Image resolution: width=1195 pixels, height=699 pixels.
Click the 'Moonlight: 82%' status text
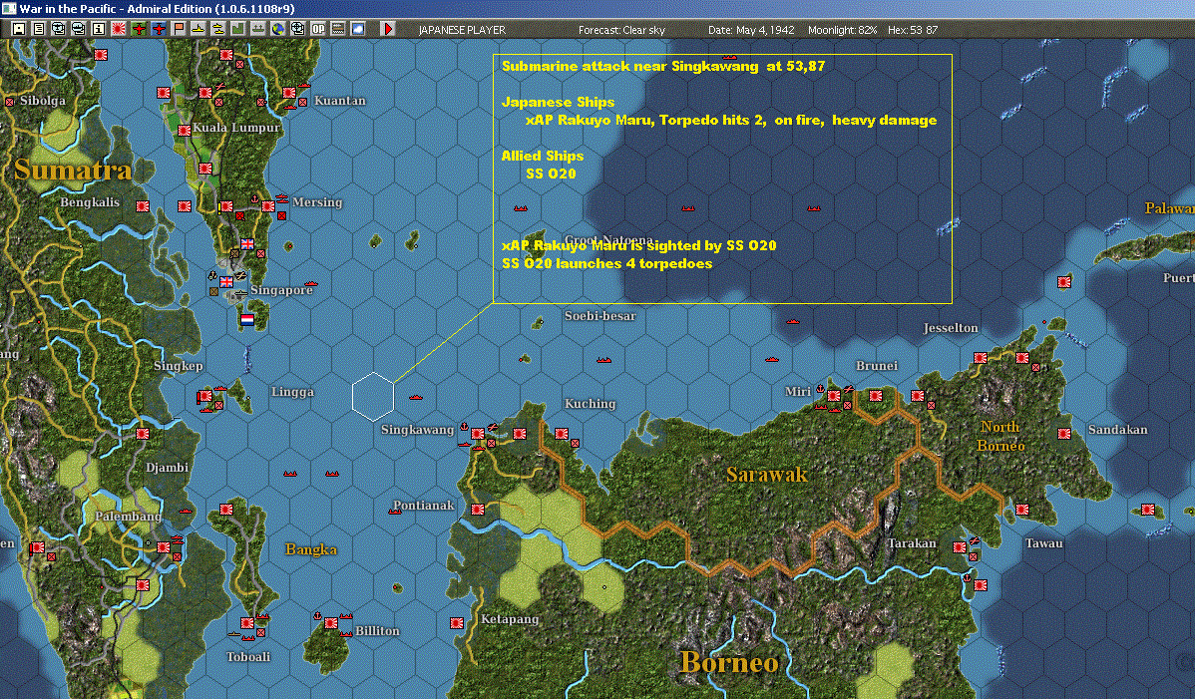point(842,30)
